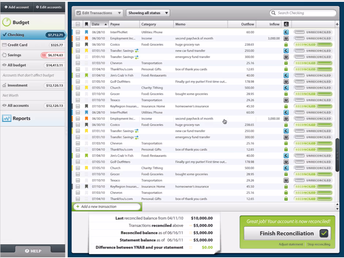
Task: Click transfer arrows on topmost new car fund row
Action: [137, 51]
